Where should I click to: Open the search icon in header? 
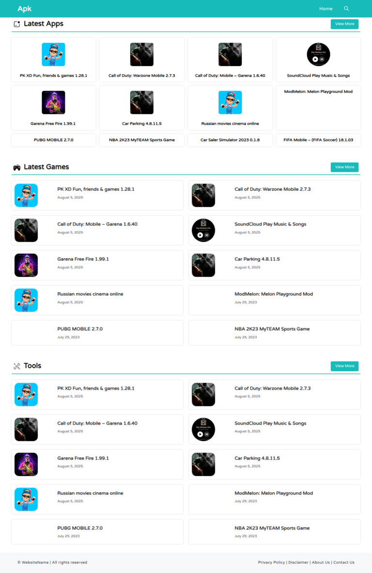coord(346,8)
